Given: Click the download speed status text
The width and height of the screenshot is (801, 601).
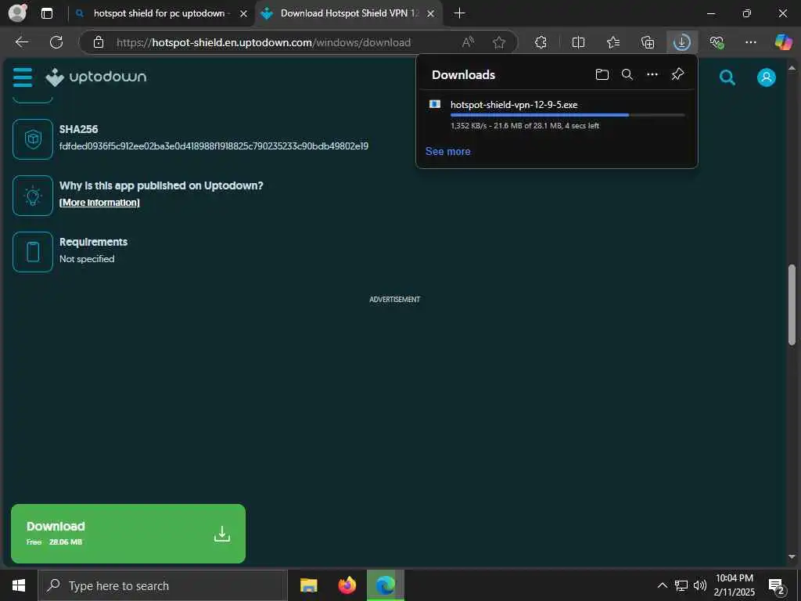Looking at the screenshot, I should point(525,126).
